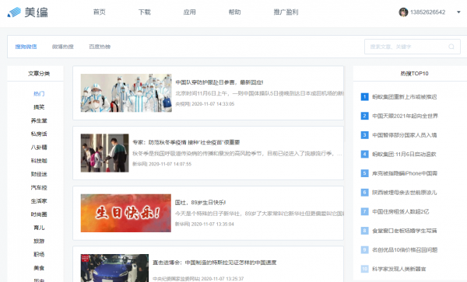
Task: Click rank 7 badge in 热搜TOP10
Action: click(364, 211)
